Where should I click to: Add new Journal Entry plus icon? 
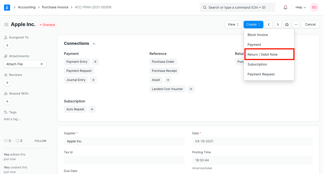(x=93, y=80)
